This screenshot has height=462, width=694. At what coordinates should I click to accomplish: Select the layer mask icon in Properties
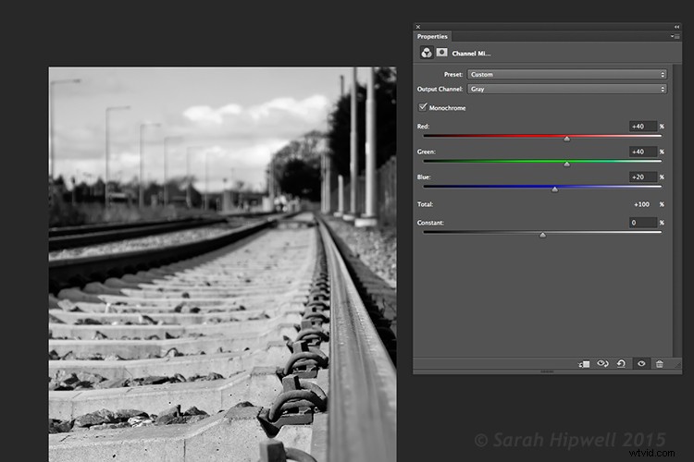coord(441,53)
